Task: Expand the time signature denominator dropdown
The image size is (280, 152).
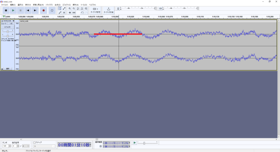Action: 26,146
